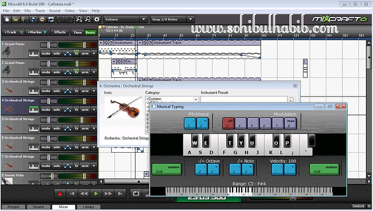The width and height of the screenshot is (373, 211).
Task: Click the Effects button
Action: 59,32
